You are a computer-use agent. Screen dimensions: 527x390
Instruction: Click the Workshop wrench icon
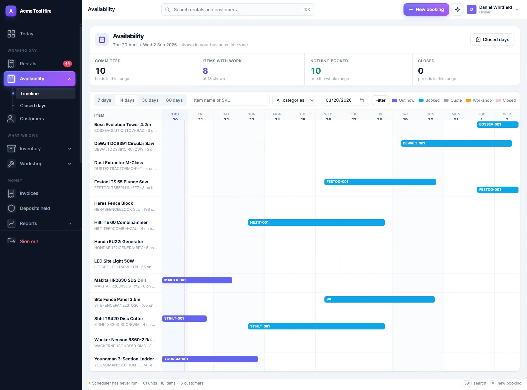pos(11,164)
